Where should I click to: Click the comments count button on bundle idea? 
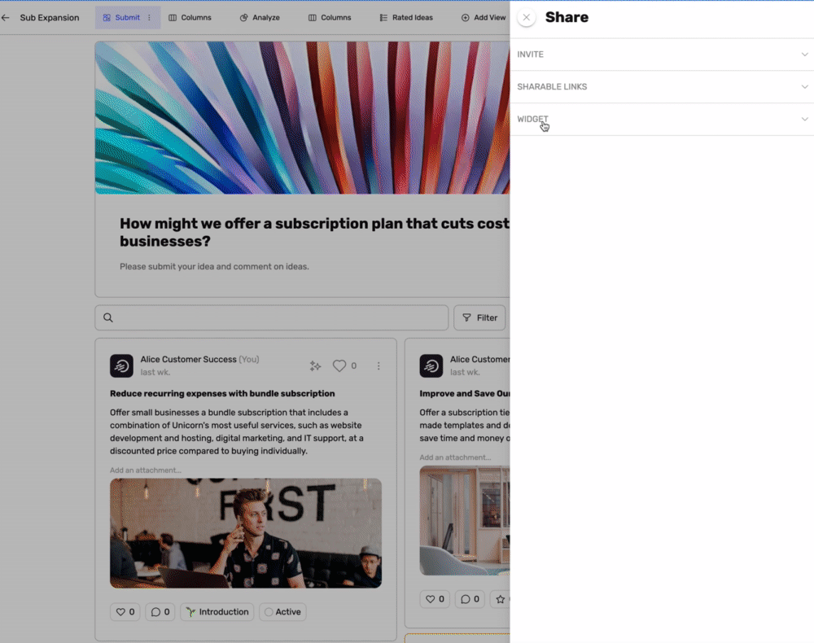pyautogui.click(x=160, y=612)
